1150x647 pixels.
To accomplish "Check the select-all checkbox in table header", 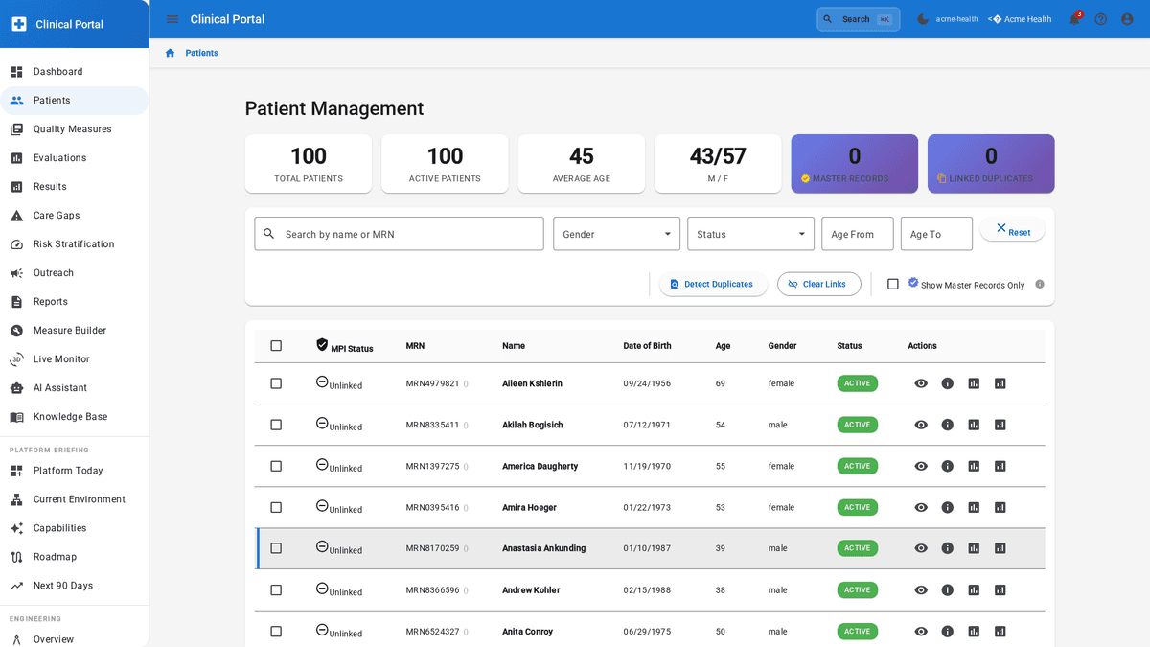I will [x=276, y=344].
